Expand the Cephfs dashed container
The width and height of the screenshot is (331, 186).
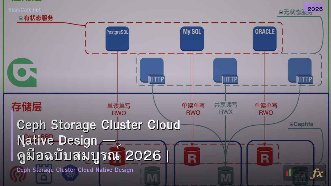click(x=302, y=124)
